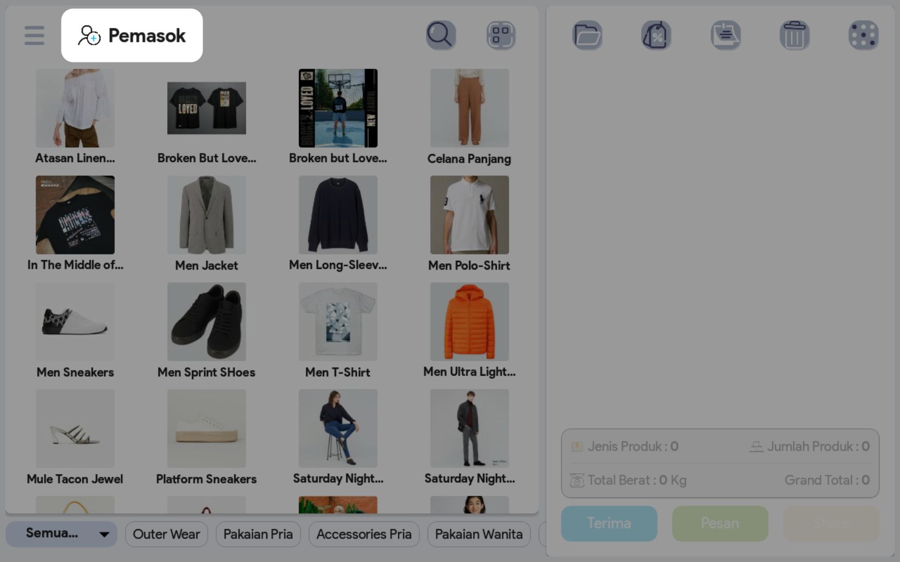Open the dotted keypad menu icon
The height and width of the screenshot is (562, 900).
863,35
